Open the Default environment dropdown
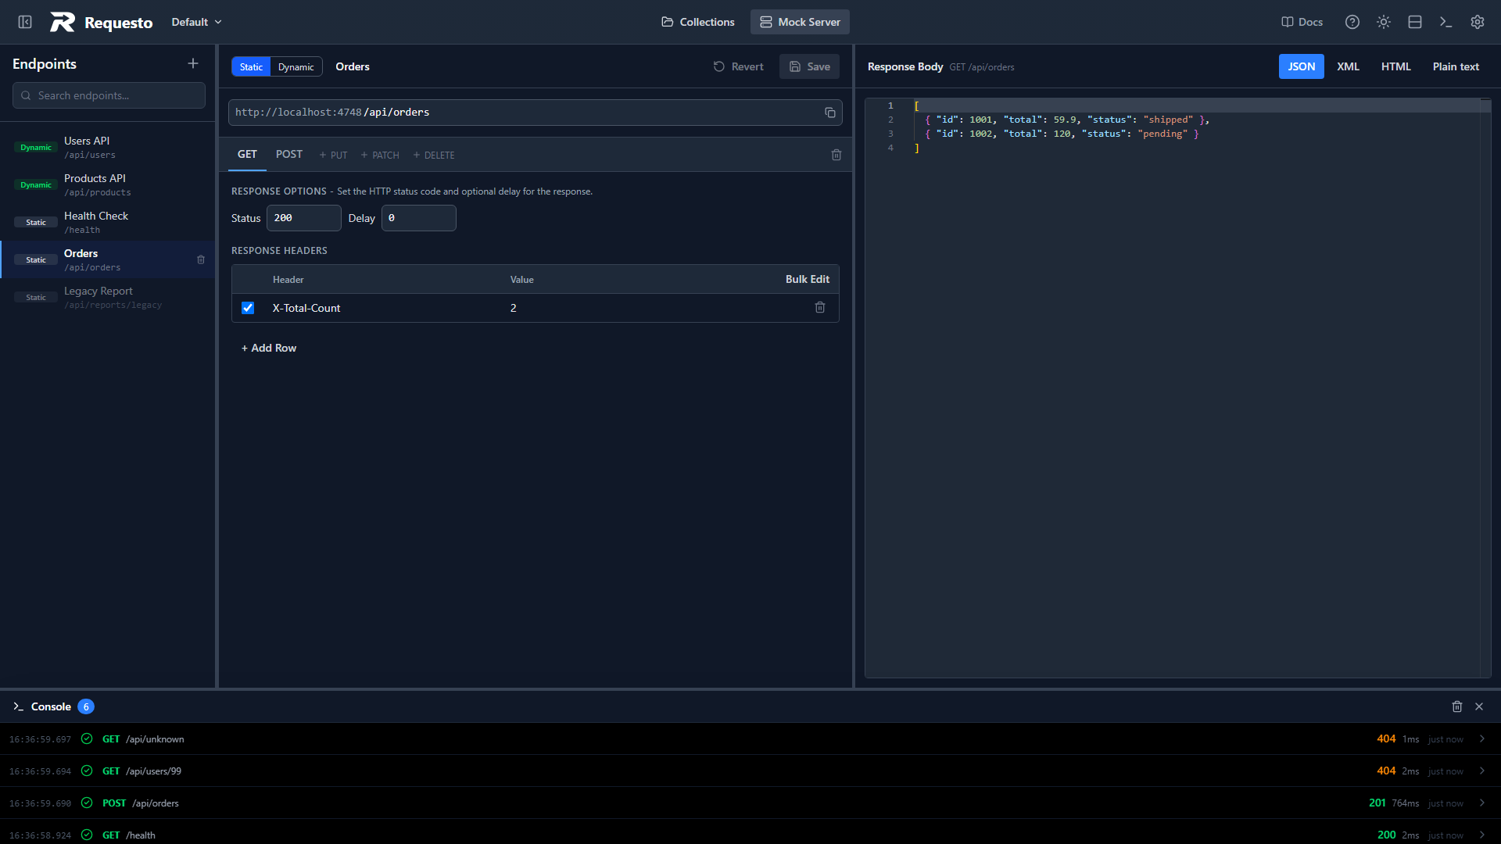Screen dimensions: 1501x844 click(196, 22)
